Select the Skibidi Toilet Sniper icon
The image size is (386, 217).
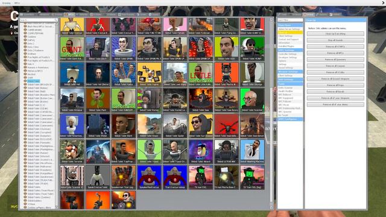tap(149, 126)
